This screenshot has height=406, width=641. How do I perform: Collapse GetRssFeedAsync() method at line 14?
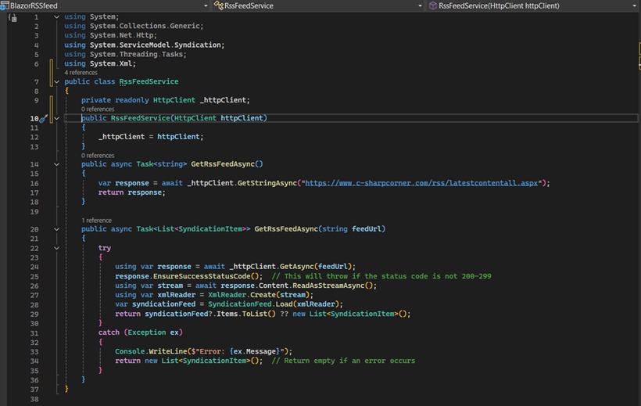(56, 164)
